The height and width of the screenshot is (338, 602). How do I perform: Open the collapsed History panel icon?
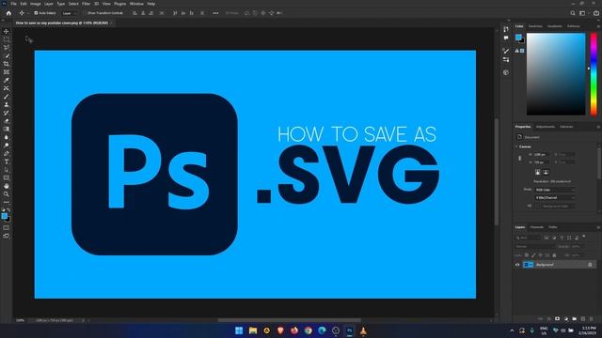tap(506, 29)
